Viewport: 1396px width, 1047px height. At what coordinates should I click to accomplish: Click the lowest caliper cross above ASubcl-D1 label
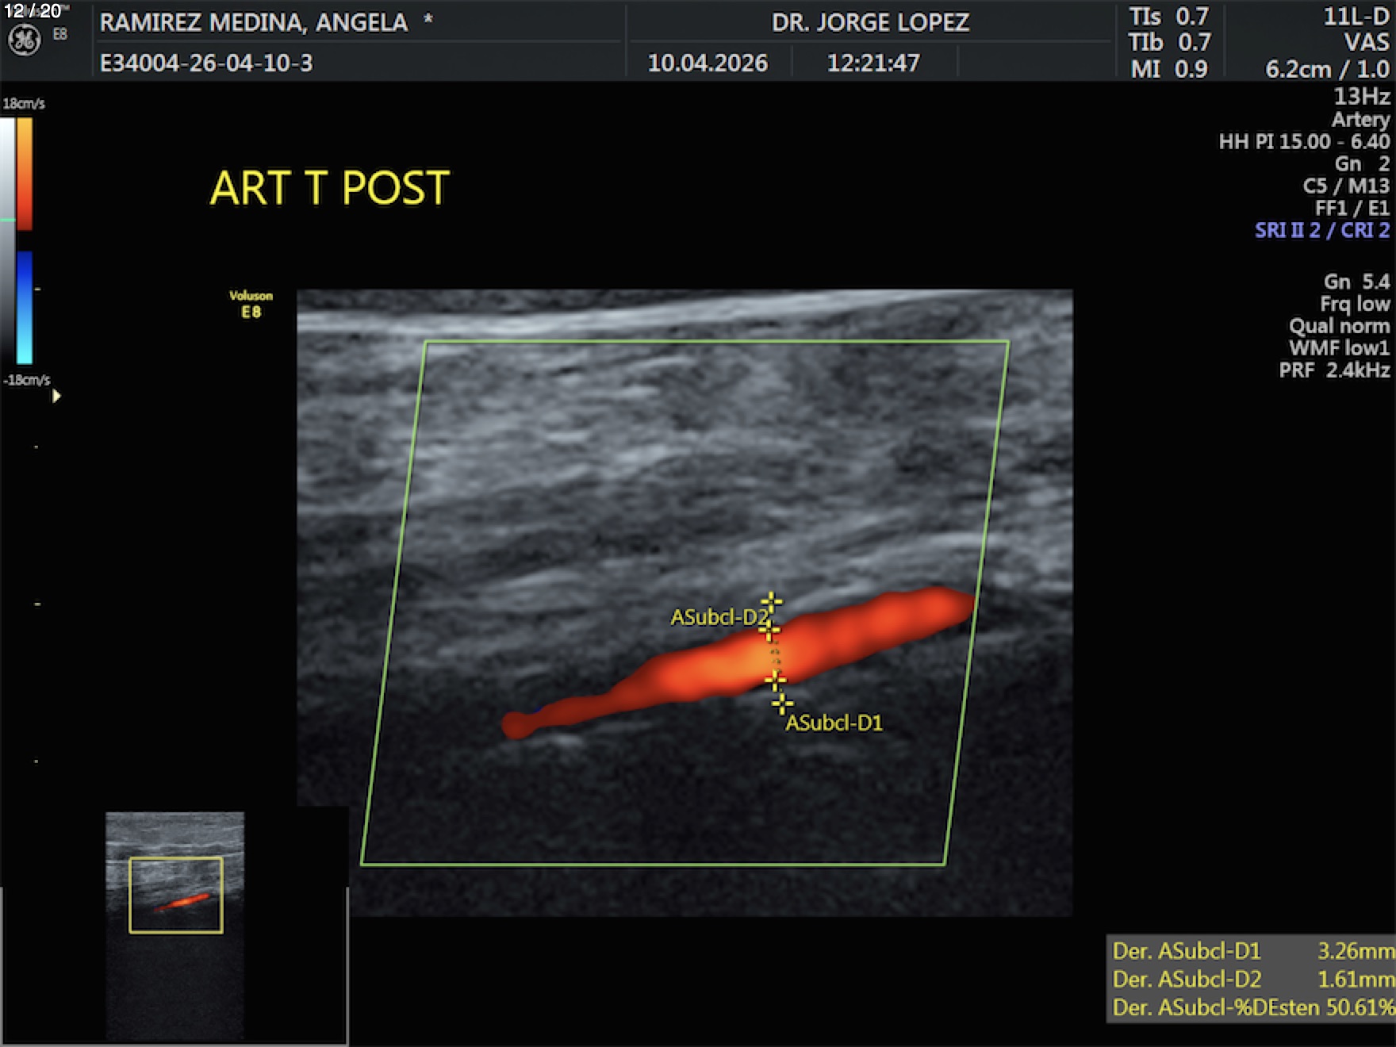(782, 703)
